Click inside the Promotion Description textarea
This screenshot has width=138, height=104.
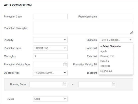pos(83,28)
